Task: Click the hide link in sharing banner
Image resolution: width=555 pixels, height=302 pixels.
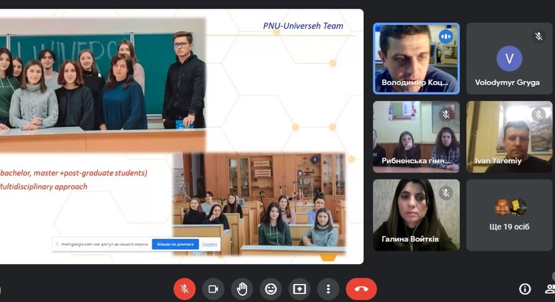Action: pyautogui.click(x=209, y=244)
